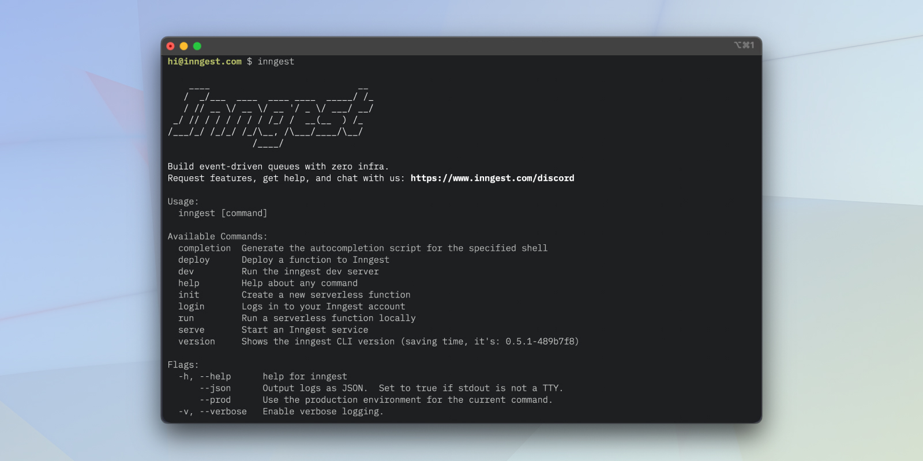This screenshot has height=461, width=923.
Task: Click the red close window button
Action: point(170,46)
